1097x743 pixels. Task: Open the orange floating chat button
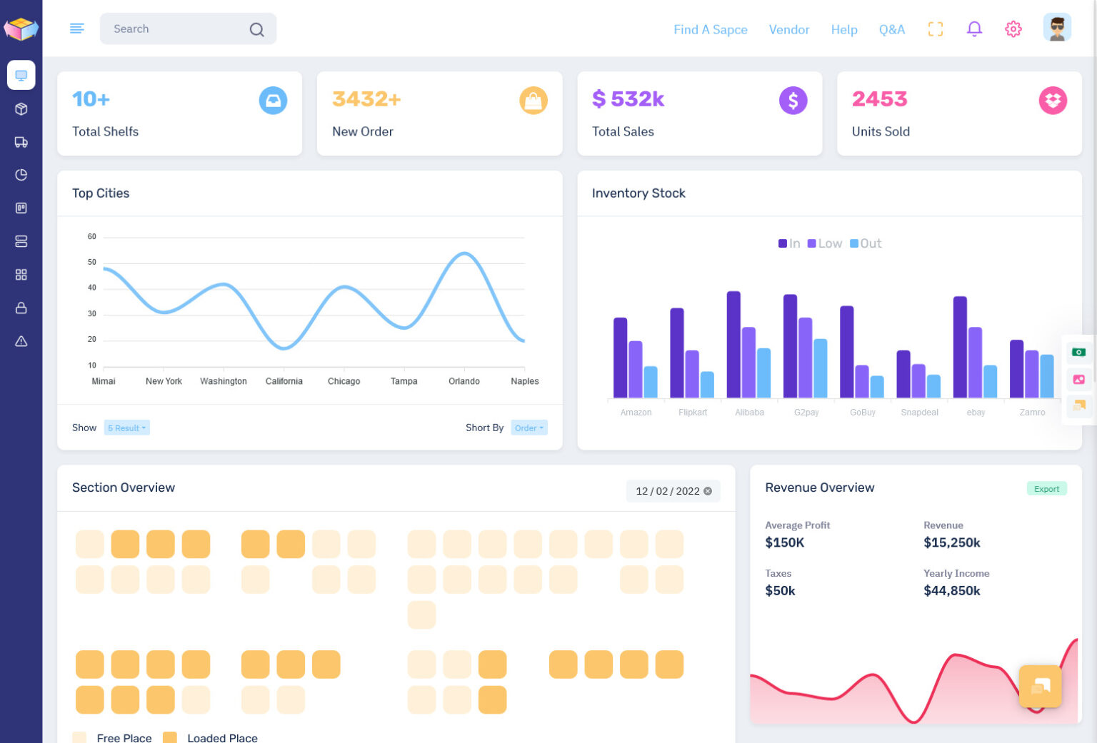pyautogui.click(x=1041, y=686)
